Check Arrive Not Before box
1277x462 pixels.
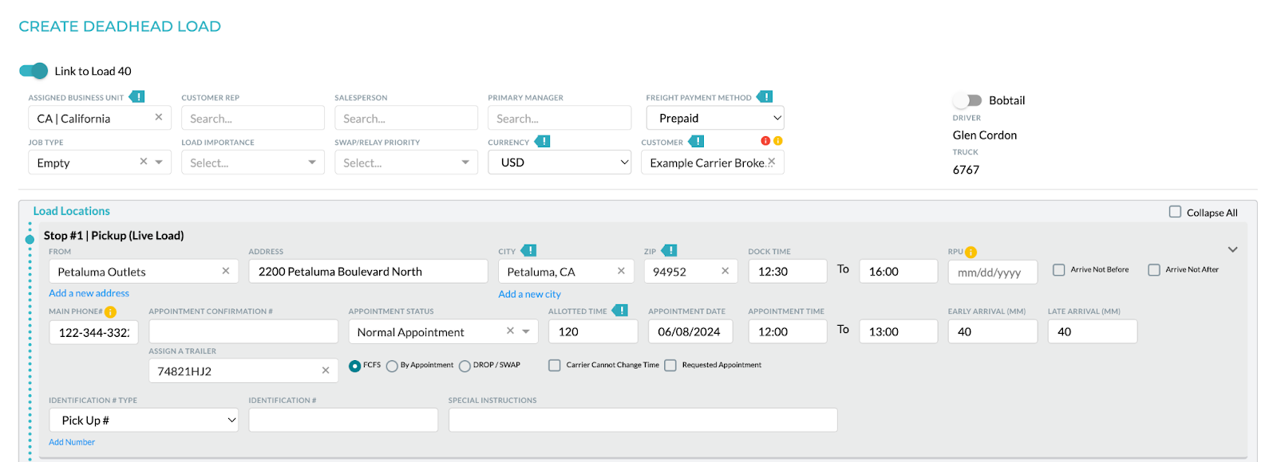click(1058, 270)
